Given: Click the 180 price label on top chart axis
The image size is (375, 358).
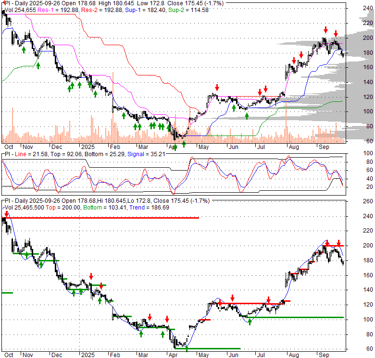Looking at the screenshot, I should (x=368, y=52).
